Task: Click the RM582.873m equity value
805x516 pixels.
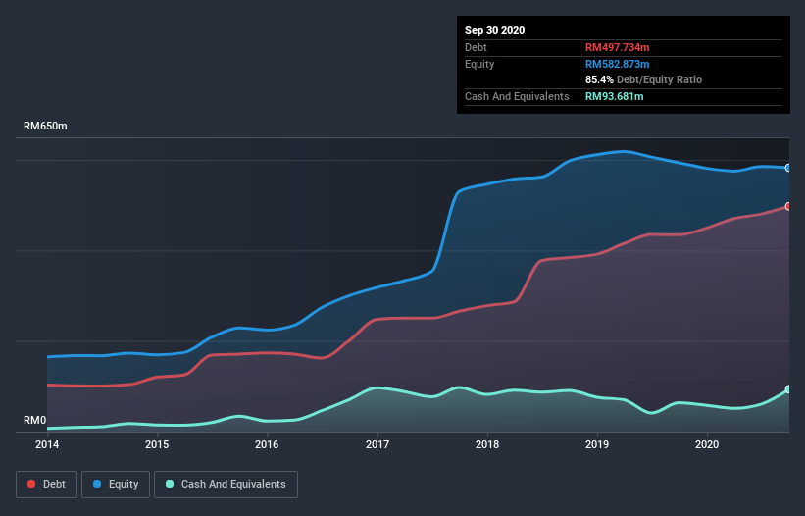Action: pos(617,64)
